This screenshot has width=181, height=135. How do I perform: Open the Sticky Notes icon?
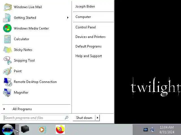(x=8, y=50)
